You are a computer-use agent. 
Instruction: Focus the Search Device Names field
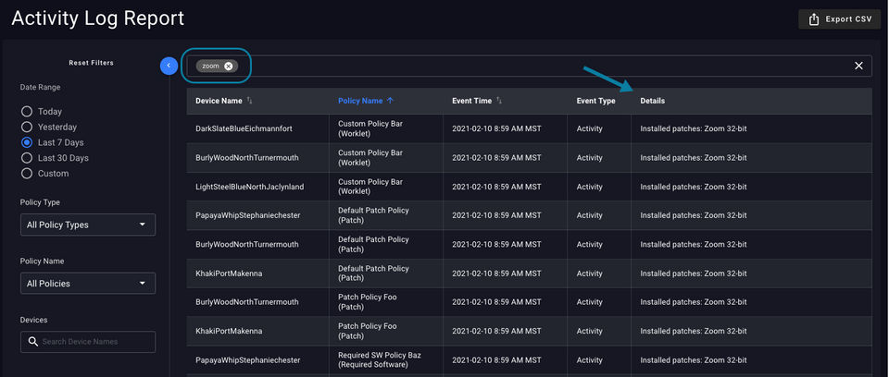click(94, 342)
